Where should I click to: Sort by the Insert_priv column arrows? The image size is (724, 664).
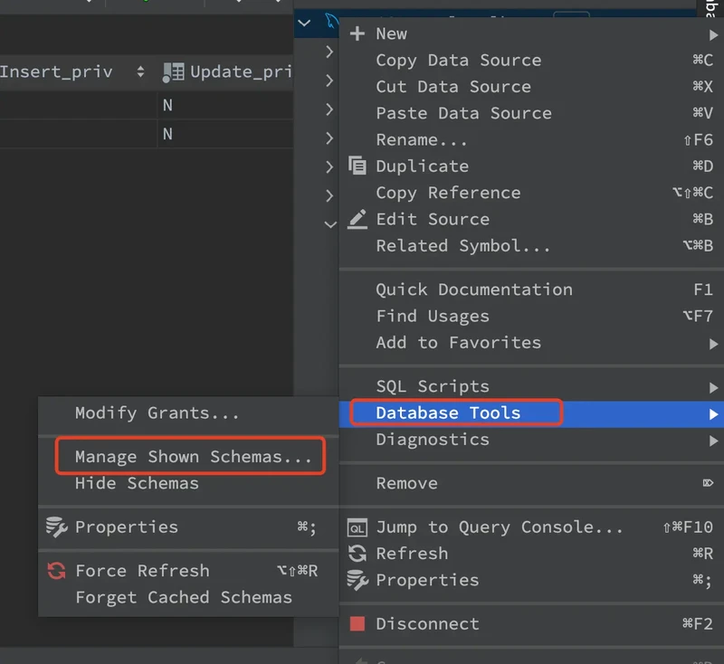pos(140,72)
